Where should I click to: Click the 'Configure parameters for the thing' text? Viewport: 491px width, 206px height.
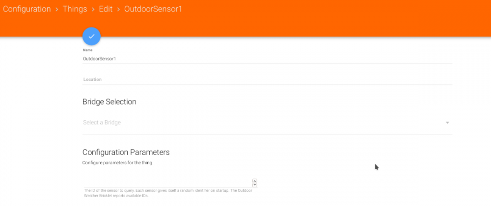click(118, 162)
